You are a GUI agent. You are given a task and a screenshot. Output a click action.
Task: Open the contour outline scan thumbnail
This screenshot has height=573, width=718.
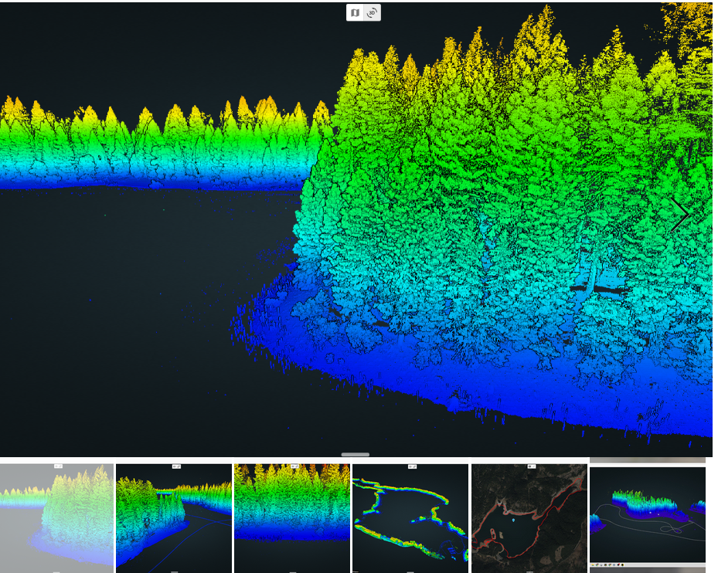coord(410,517)
